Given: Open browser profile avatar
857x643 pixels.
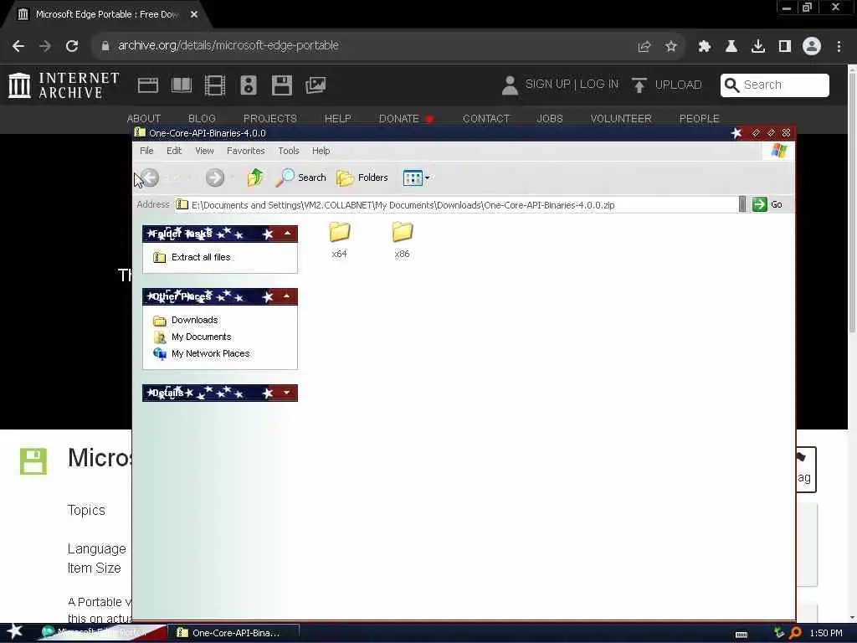Looking at the screenshot, I should pos(812,46).
